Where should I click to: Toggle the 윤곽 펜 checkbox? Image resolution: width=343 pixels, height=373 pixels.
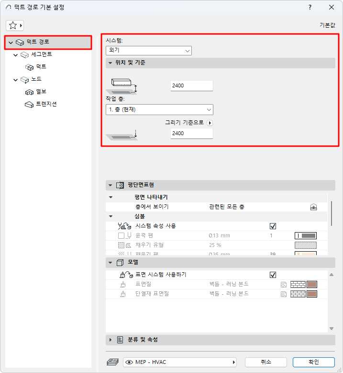click(121, 235)
